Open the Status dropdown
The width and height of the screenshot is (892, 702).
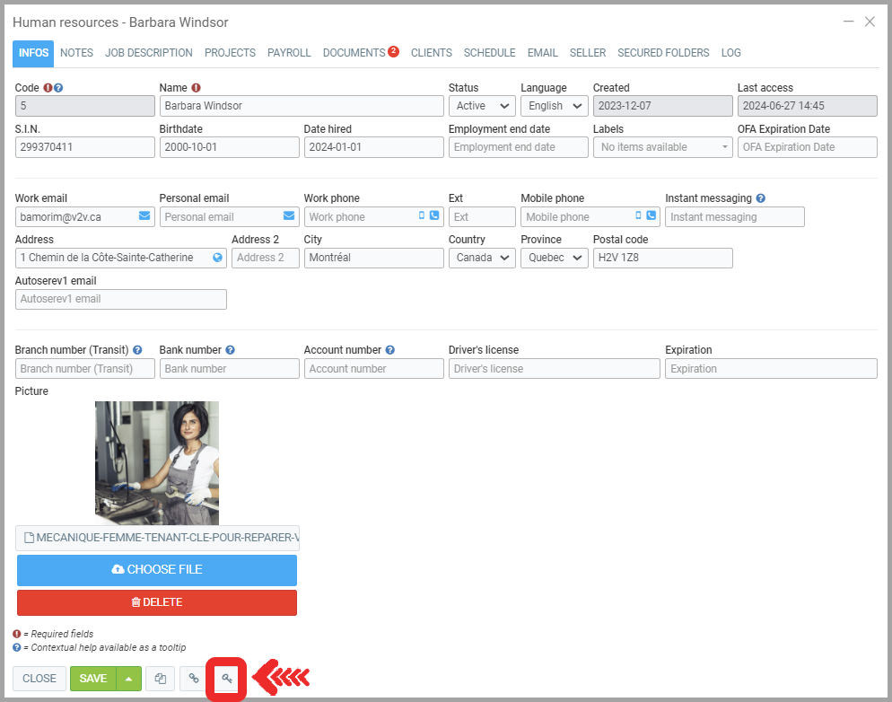pyautogui.click(x=482, y=106)
